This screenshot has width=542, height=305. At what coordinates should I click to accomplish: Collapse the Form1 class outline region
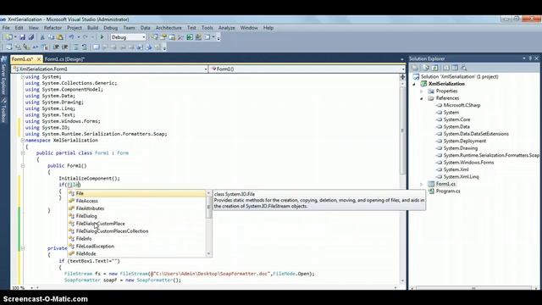pos(23,152)
